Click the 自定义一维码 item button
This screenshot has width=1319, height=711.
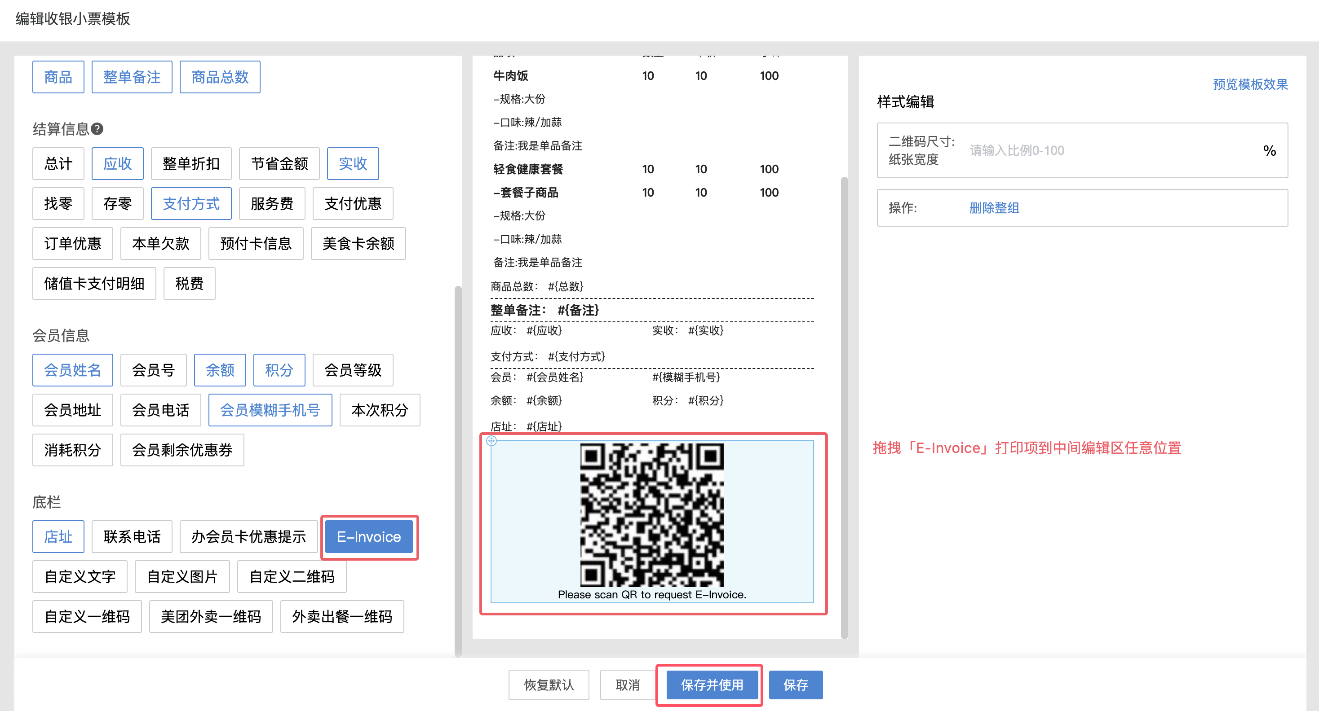pyautogui.click(x=87, y=616)
